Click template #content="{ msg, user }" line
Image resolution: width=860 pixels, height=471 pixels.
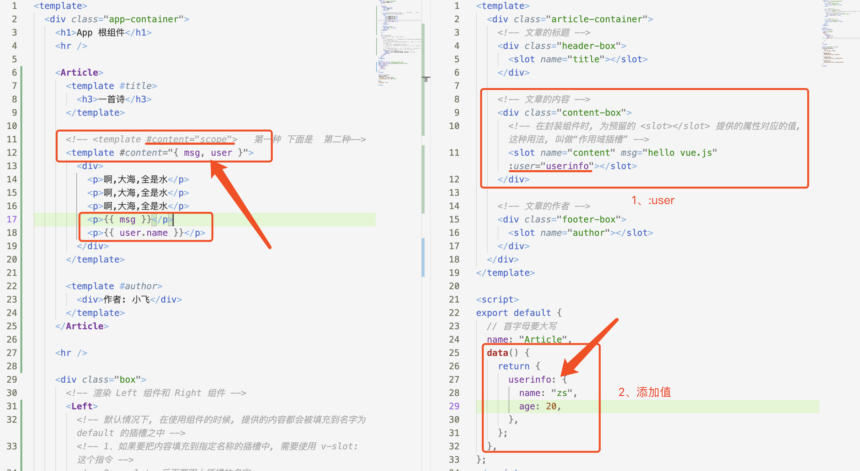point(159,153)
